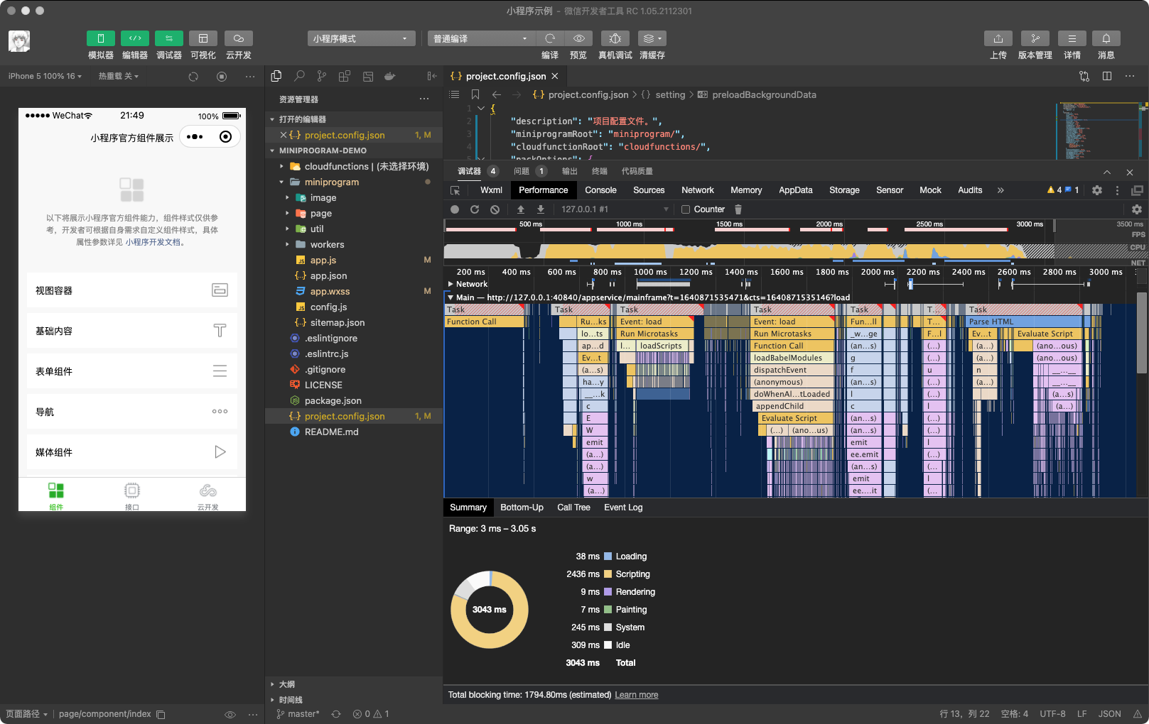Expand the cloudfunctions folder
Image resolution: width=1149 pixels, height=724 pixels.
coord(336,166)
